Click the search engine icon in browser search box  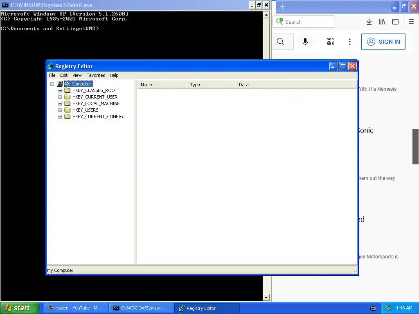(x=279, y=21)
